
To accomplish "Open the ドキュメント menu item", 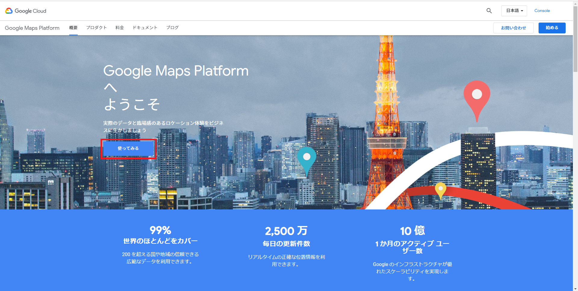I will (x=145, y=28).
